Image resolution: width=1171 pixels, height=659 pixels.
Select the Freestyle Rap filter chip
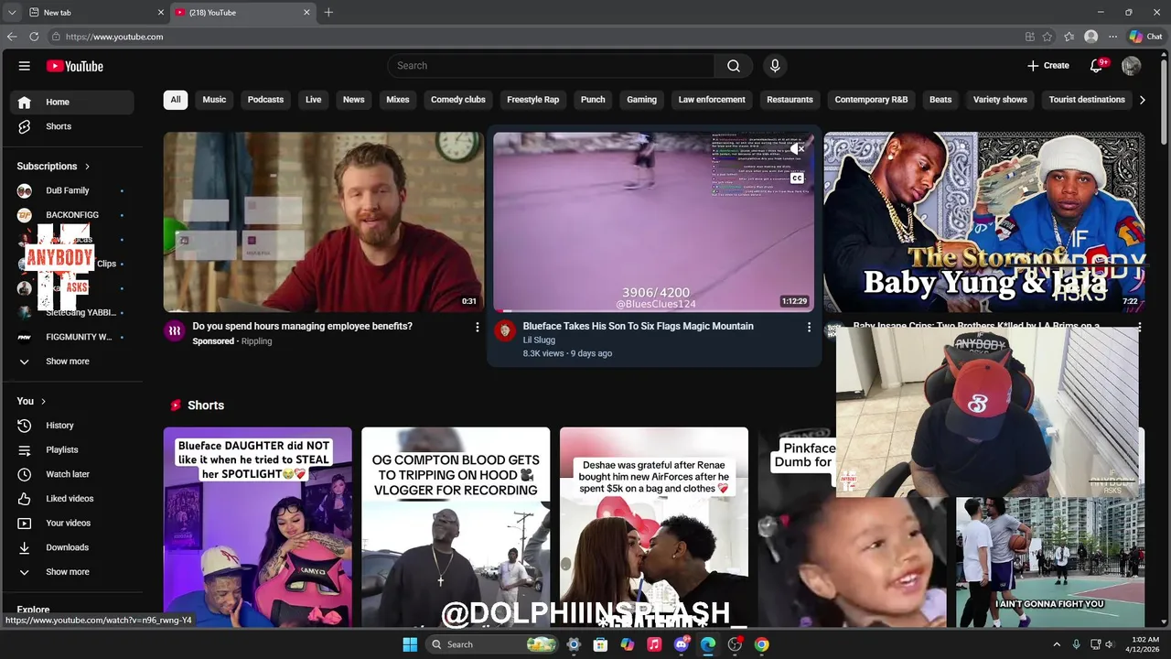coord(532,100)
